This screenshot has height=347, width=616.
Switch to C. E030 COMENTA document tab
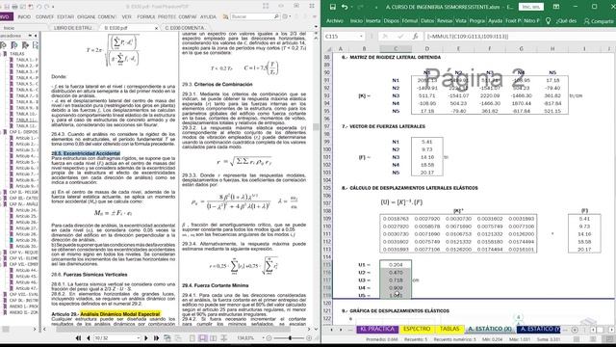(x=185, y=28)
